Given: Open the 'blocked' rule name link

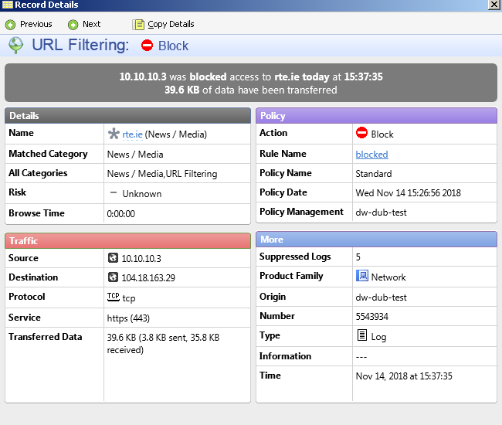Looking at the screenshot, I should pos(371,155).
